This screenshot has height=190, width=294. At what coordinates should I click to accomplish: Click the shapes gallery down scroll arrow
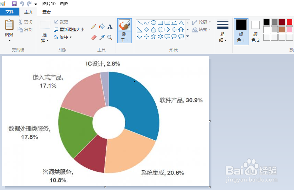(x=187, y=30)
